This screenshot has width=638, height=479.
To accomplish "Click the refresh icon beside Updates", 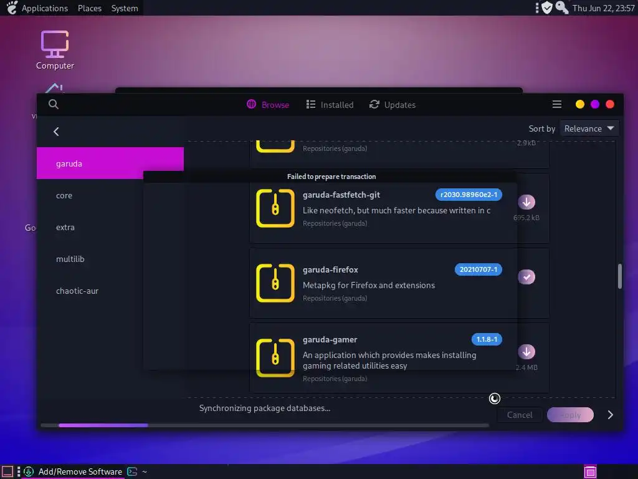I will tap(374, 105).
